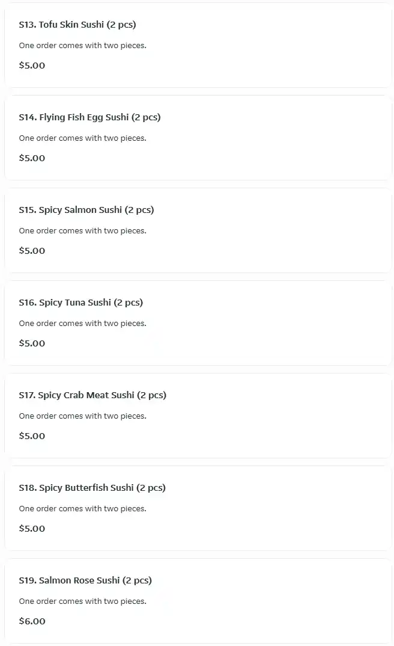
Task: Select the description under Flying Fish Egg Sushi
Action: click(x=82, y=138)
